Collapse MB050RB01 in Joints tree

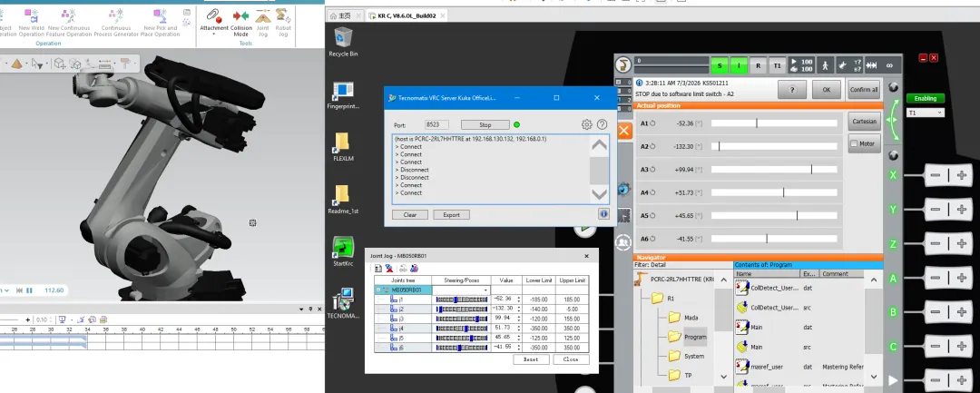point(378,290)
